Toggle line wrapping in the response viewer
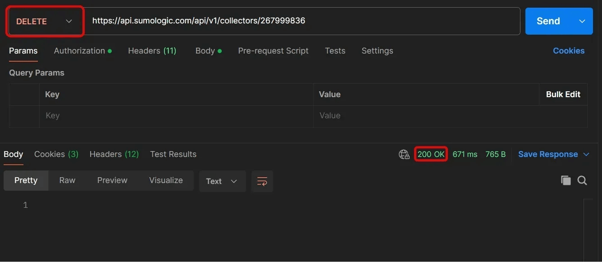 (x=262, y=181)
